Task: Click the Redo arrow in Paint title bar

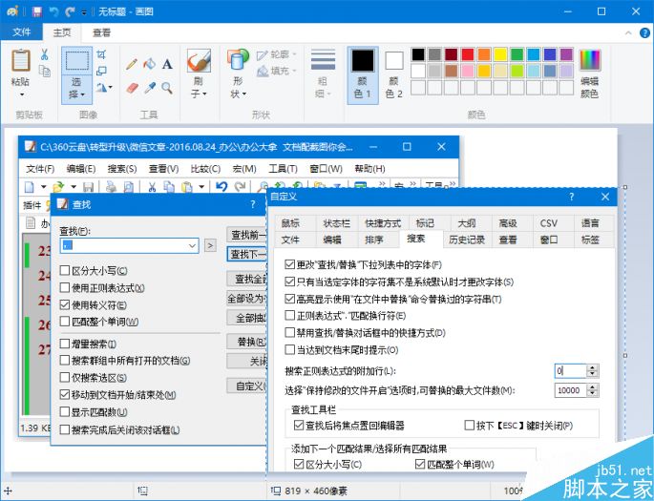Action: point(70,11)
